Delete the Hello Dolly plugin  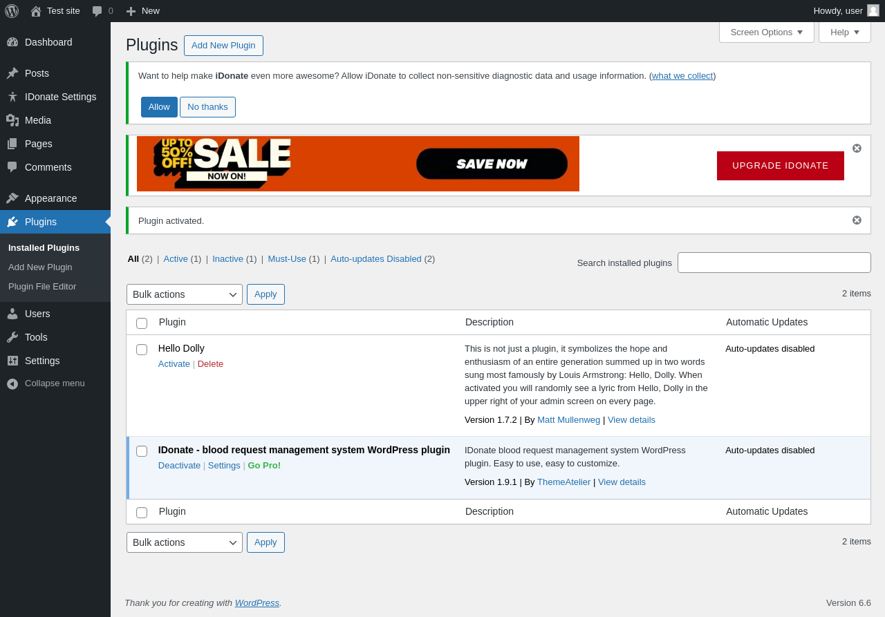click(x=210, y=364)
